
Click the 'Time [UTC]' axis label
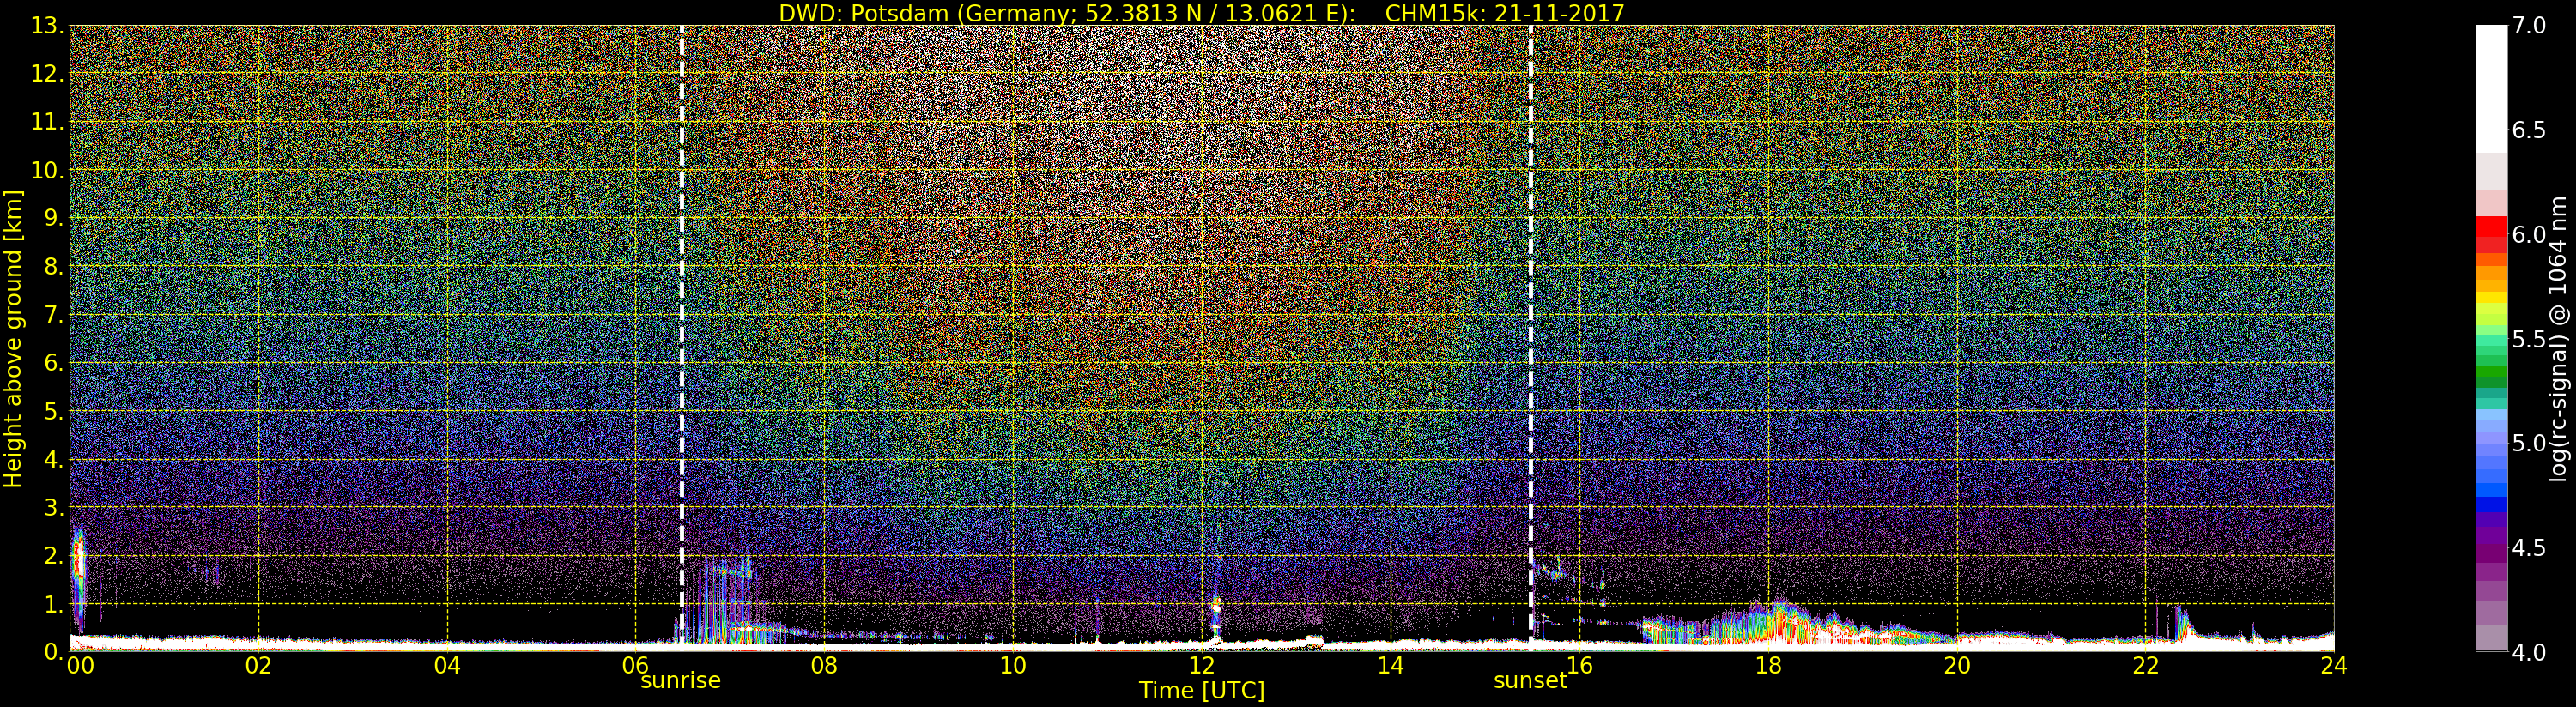tap(1201, 691)
